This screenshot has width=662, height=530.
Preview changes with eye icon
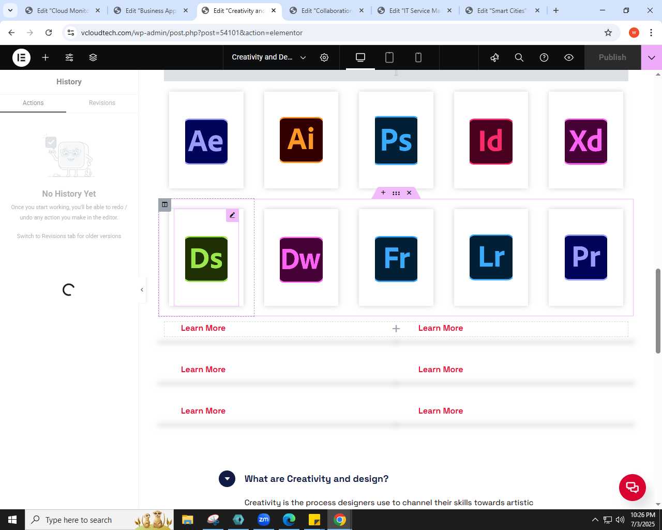[x=569, y=57]
